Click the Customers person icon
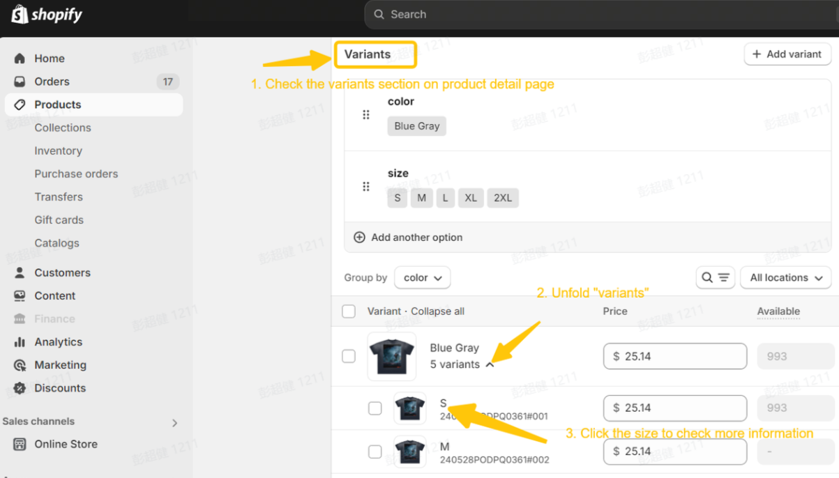 point(20,272)
